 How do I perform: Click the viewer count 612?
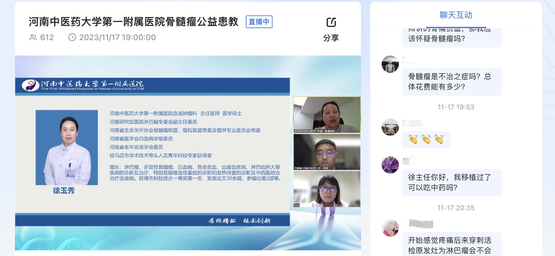(47, 38)
